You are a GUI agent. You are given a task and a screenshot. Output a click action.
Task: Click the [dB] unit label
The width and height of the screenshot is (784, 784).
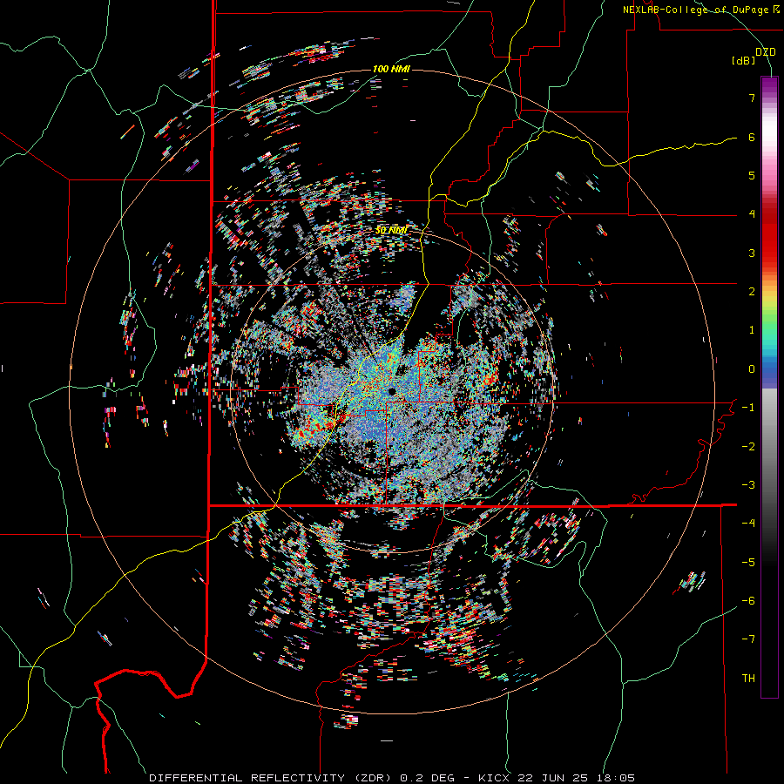744,60
